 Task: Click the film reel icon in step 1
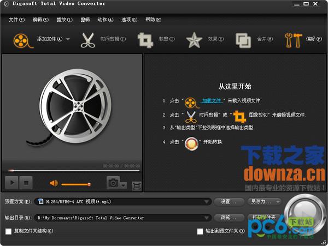(191, 103)
